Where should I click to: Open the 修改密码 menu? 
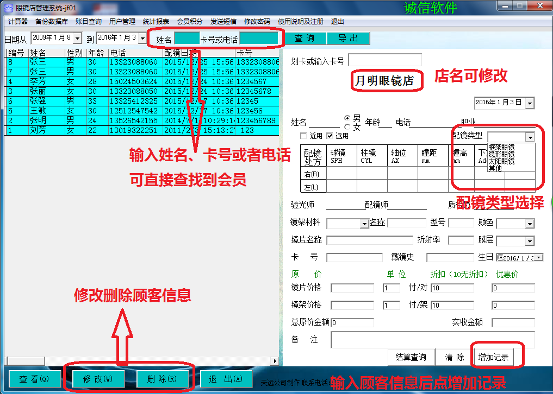(257, 22)
